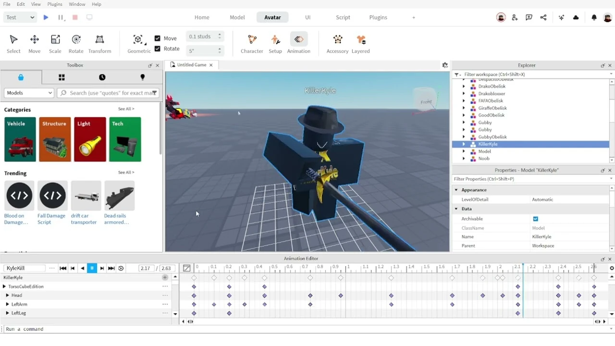Image resolution: width=615 pixels, height=346 pixels.
Task: Toggle the Archivable property checkbox
Action: pyautogui.click(x=535, y=219)
